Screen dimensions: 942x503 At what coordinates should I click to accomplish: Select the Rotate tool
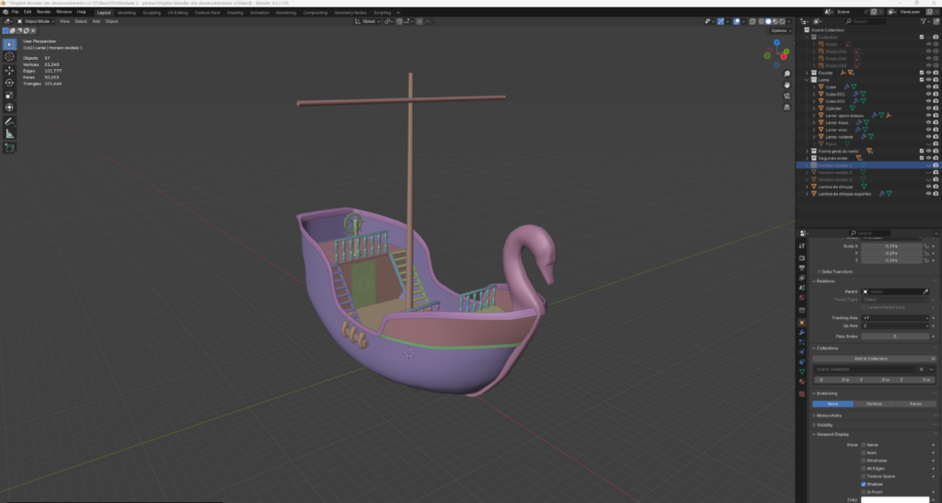[10, 83]
